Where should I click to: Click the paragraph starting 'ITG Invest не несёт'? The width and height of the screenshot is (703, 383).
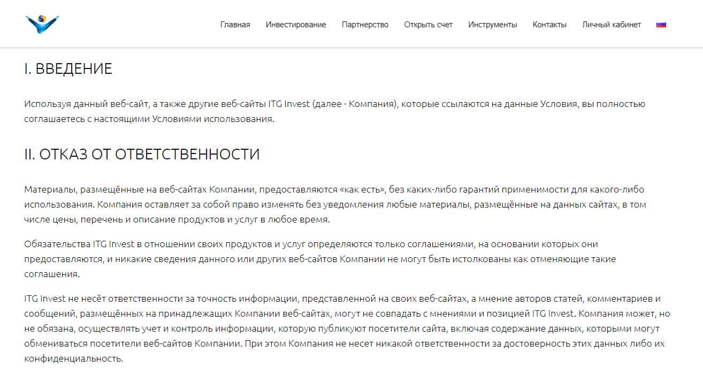point(347,328)
